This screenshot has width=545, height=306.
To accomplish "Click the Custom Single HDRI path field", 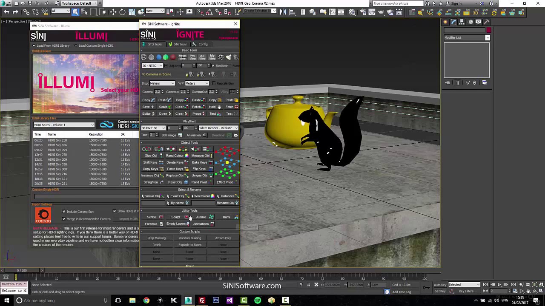I will pyautogui.click(x=86, y=196).
